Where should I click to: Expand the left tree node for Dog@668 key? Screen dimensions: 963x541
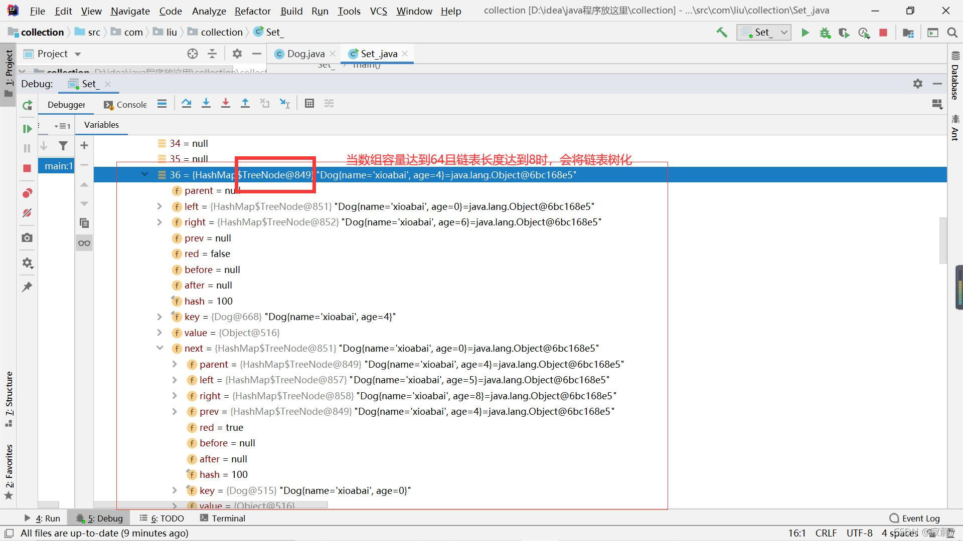coord(159,317)
